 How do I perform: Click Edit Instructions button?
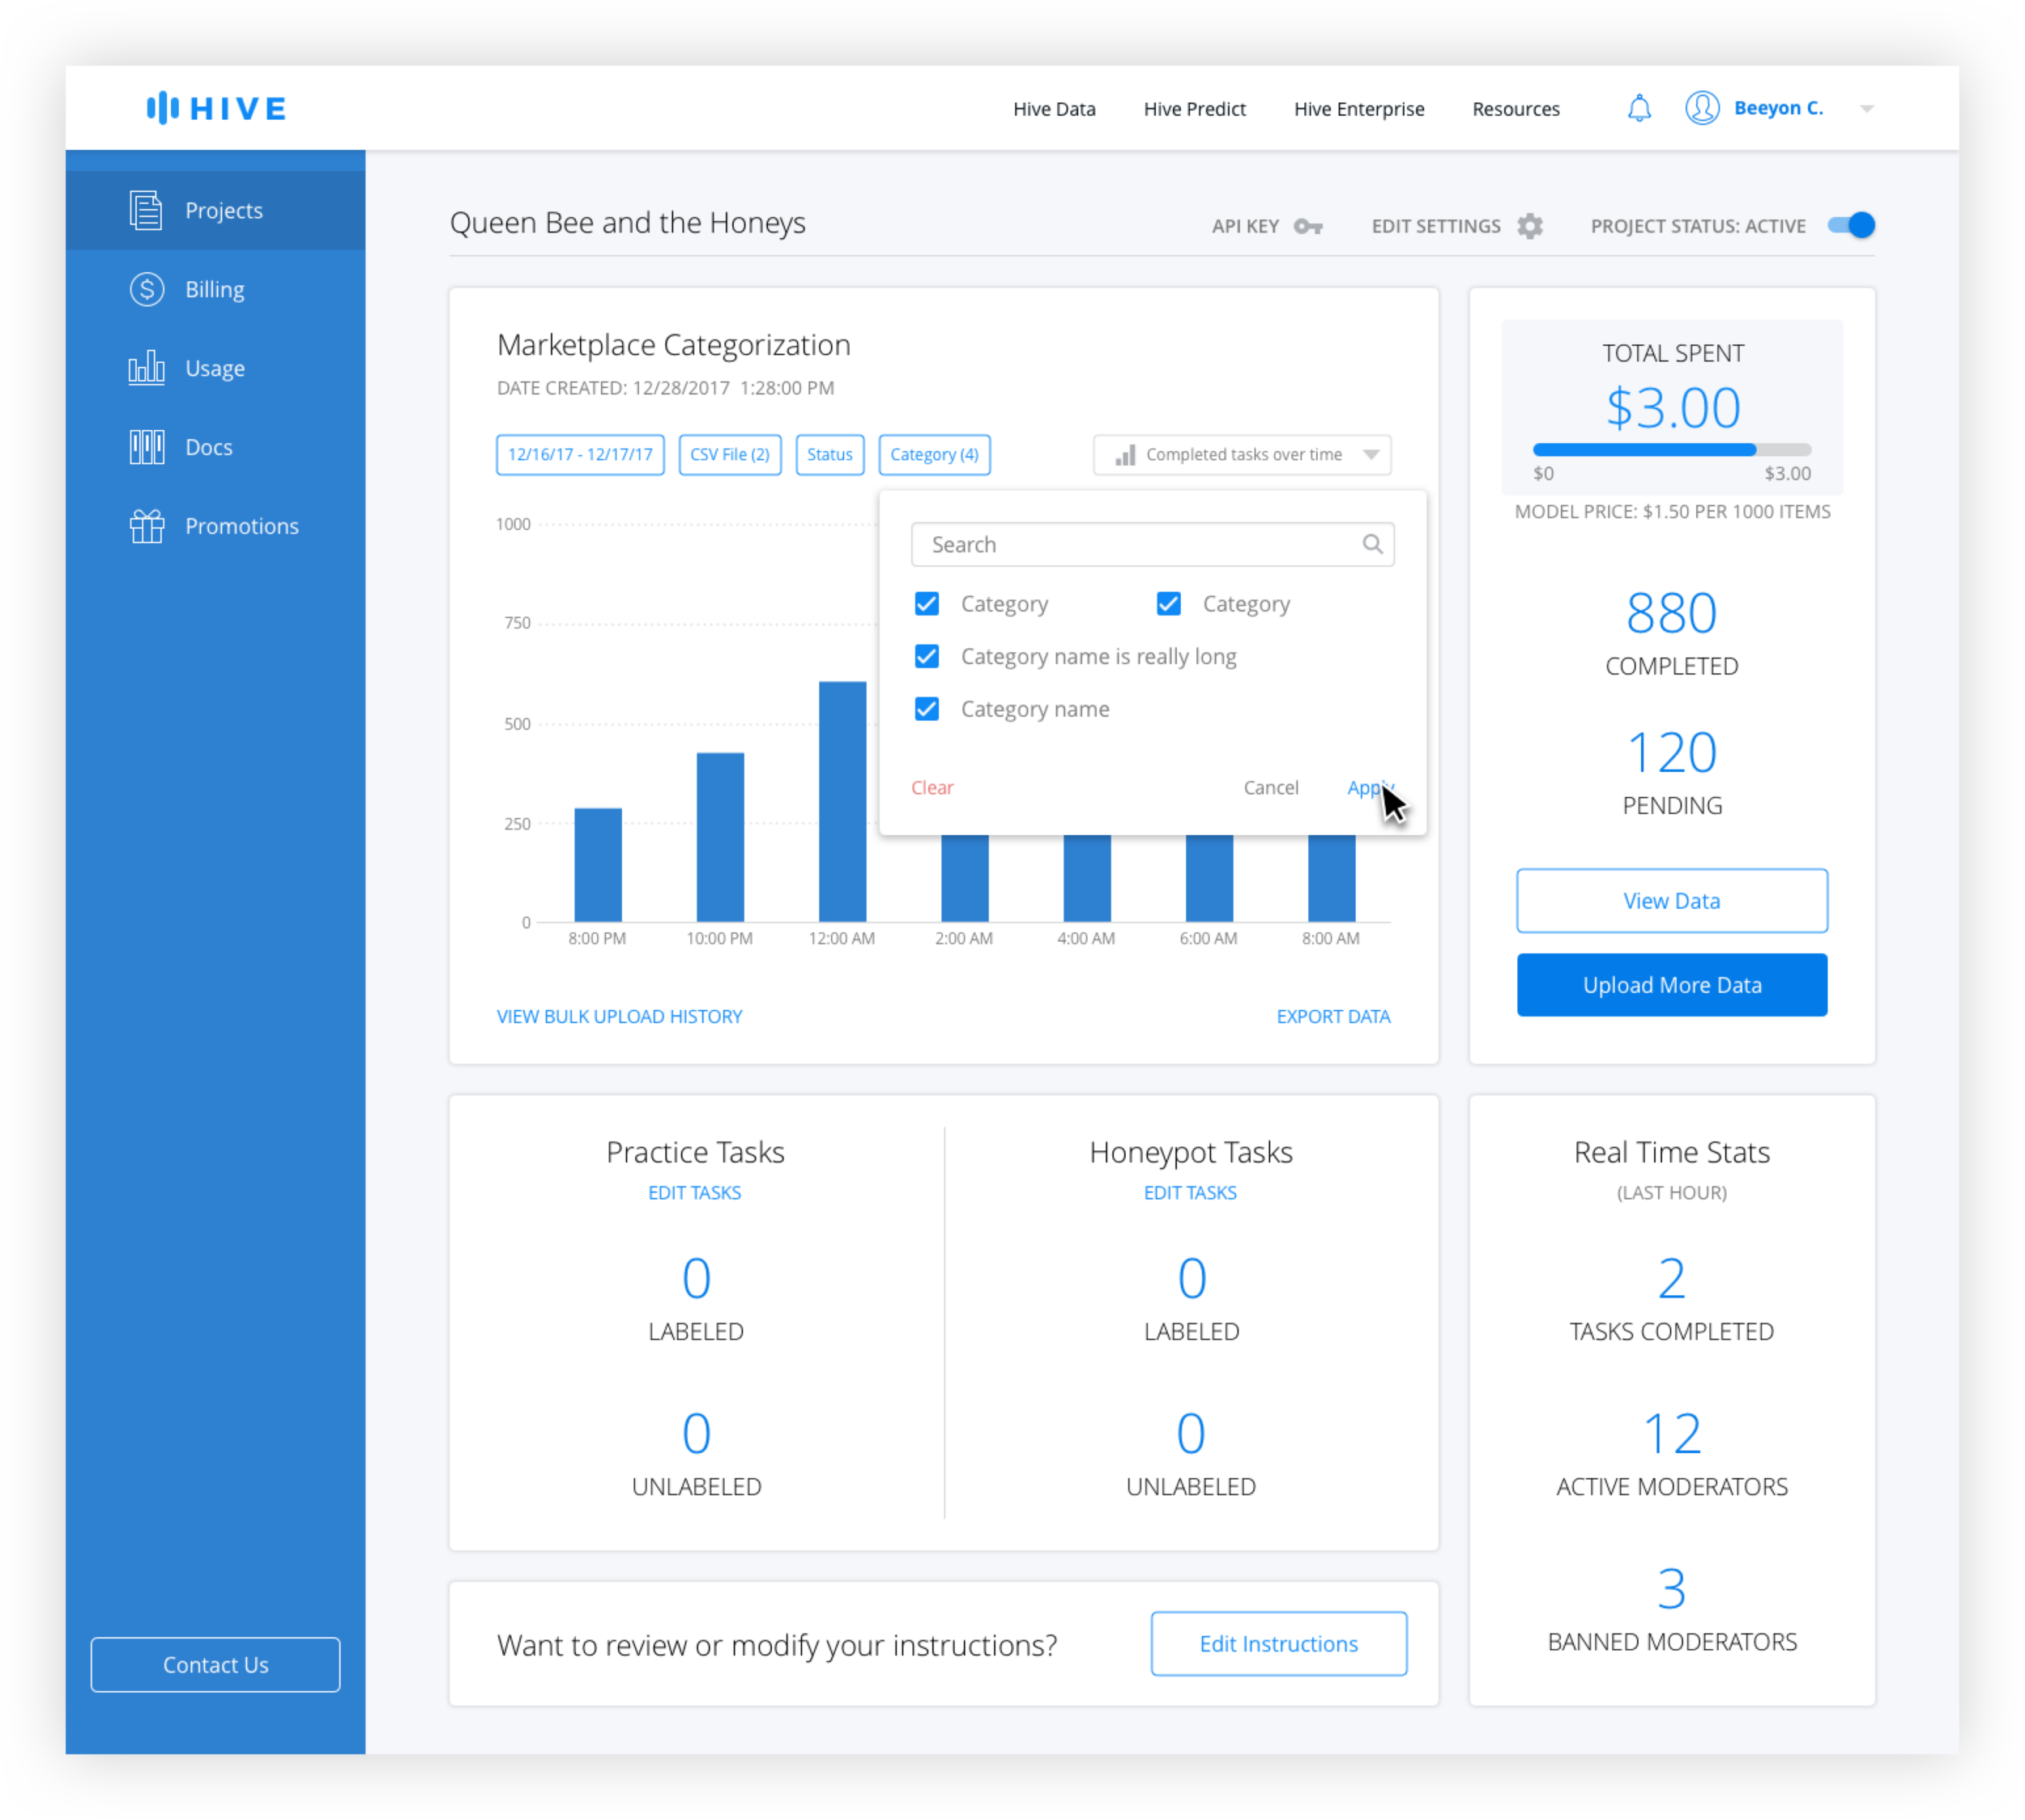1278,1643
